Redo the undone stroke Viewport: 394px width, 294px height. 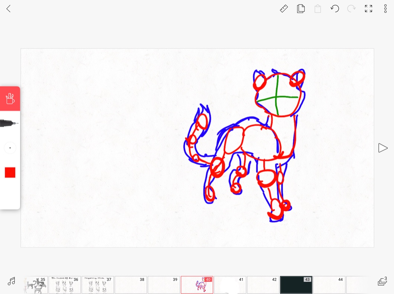point(351,9)
